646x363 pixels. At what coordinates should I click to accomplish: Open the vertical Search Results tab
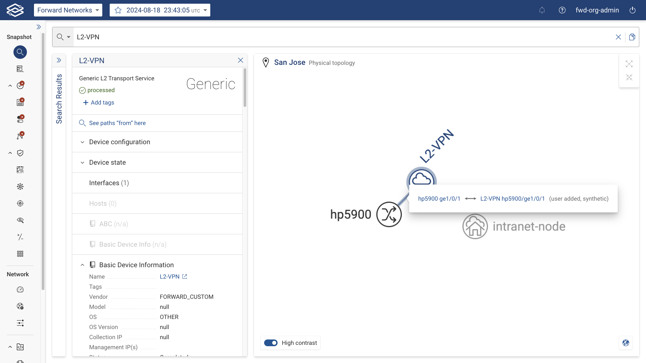tap(59, 99)
